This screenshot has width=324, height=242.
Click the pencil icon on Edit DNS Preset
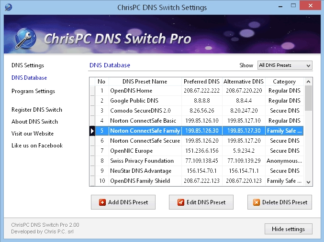[x=180, y=202]
